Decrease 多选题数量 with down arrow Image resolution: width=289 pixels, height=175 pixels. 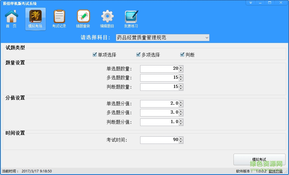click(181, 80)
